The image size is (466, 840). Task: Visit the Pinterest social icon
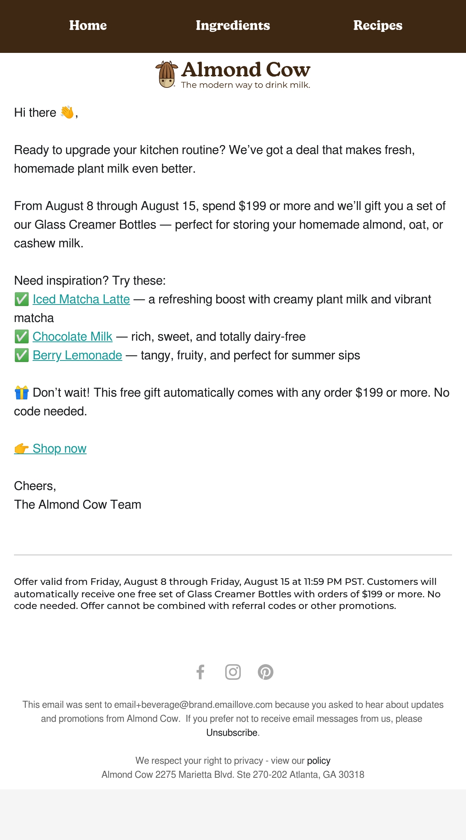[x=266, y=672]
